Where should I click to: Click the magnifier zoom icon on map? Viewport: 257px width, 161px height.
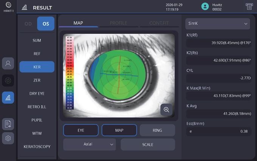pos(166,109)
